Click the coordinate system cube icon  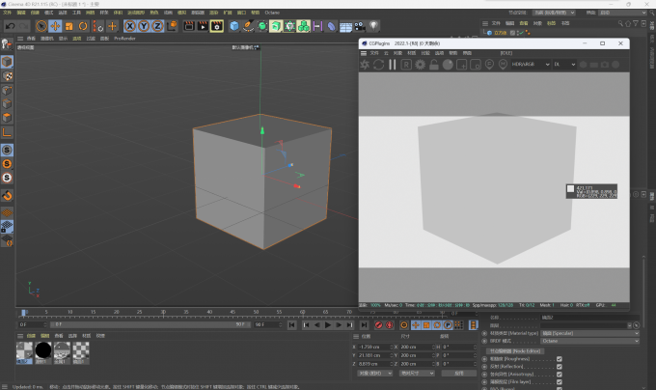pyautogui.click(x=172, y=26)
